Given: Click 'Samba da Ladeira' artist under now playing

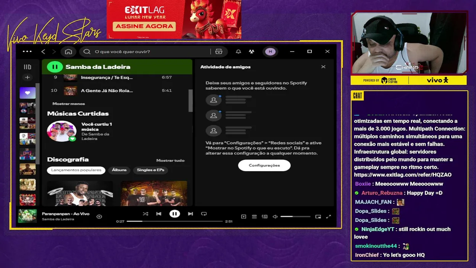Looking at the screenshot, I should point(58,219).
